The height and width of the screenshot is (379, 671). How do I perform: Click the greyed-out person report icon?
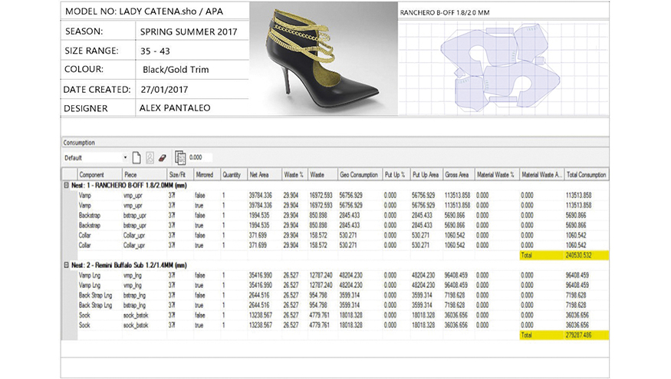coord(150,157)
